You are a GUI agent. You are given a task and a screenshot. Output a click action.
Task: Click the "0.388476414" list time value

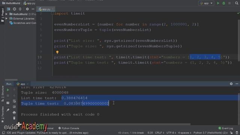(74, 98)
